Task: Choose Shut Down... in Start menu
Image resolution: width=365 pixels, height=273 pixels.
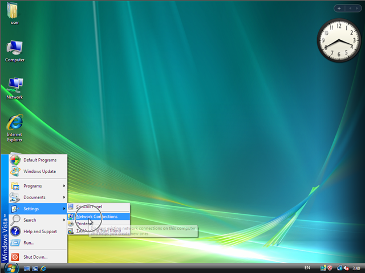Action: [x=38, y=257]
